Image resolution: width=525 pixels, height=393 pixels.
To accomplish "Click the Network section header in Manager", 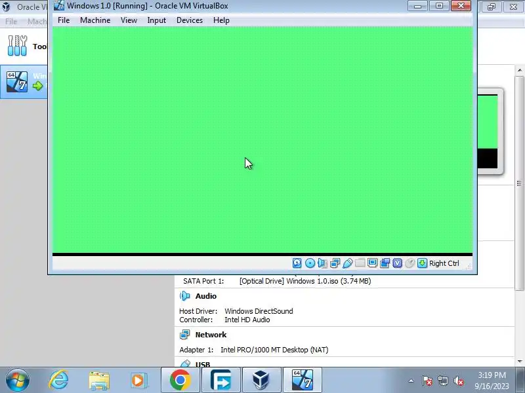I will 211,335.
